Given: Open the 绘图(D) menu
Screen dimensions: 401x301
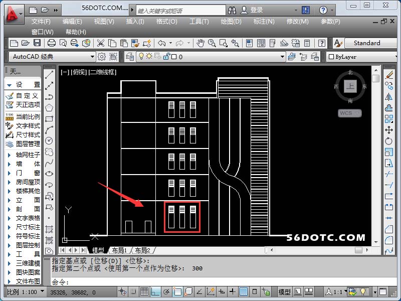Looking at the screenshot, I should tap(231, 22).
